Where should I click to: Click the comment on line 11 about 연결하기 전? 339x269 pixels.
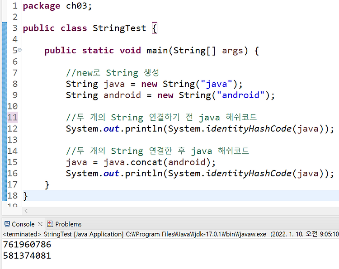coord(161,118)
